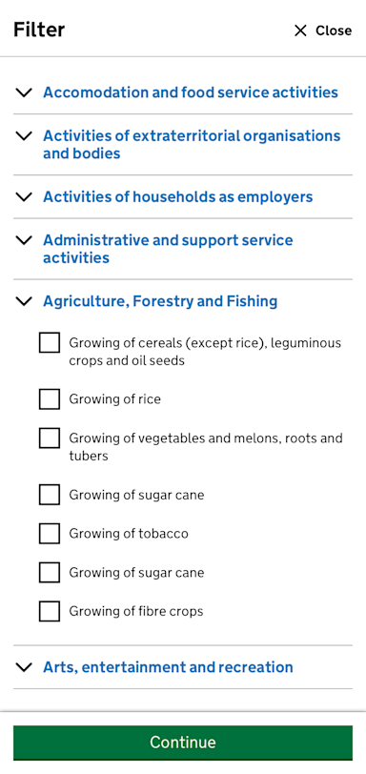This screenshot has width=366, height=774.
Task: Select Growing of fibre crops checkbox
Action: point(50,611)
